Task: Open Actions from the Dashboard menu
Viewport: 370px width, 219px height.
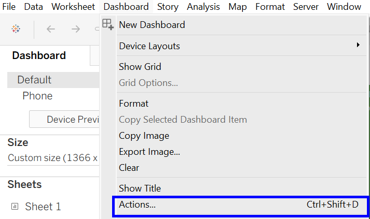Action: [137, 205]
